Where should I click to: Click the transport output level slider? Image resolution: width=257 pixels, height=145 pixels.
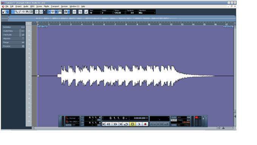(x=203, y=121)
